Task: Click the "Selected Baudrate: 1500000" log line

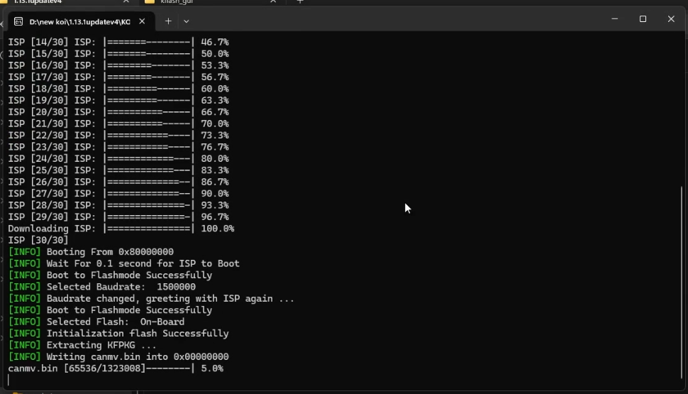Action: coord(121,287)
